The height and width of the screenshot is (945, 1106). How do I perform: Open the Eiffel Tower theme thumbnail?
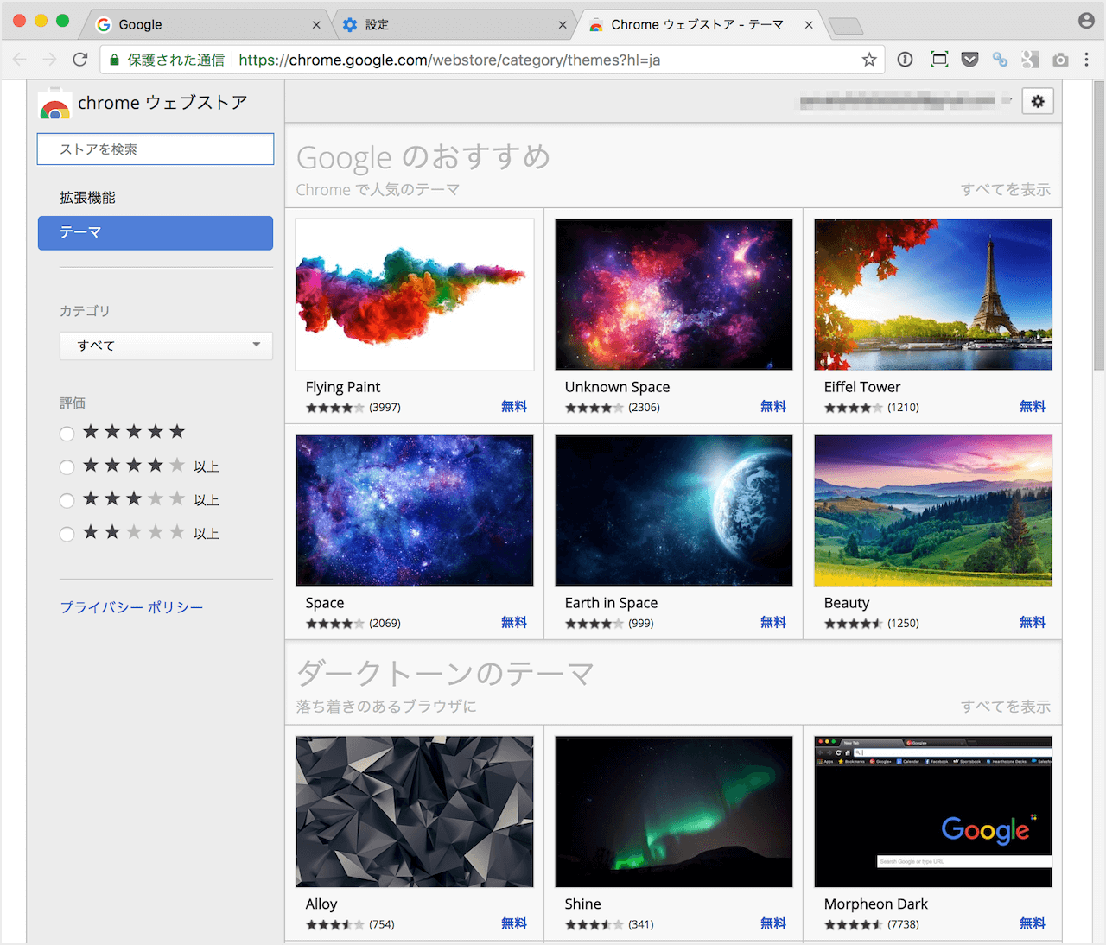(x=933, y=295)
